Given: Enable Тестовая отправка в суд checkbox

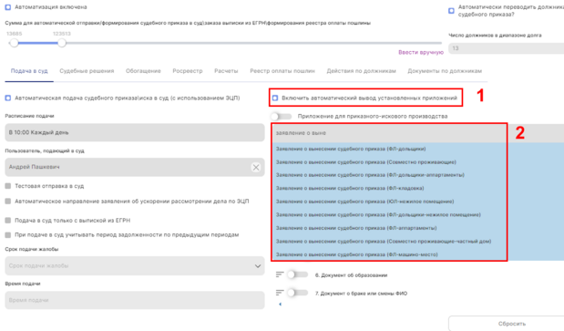Looking at the screenshot, I should coord(8,186).
